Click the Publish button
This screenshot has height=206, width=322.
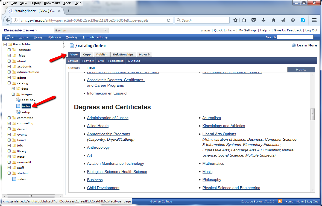pyautogui.click(x=102, y=54)
